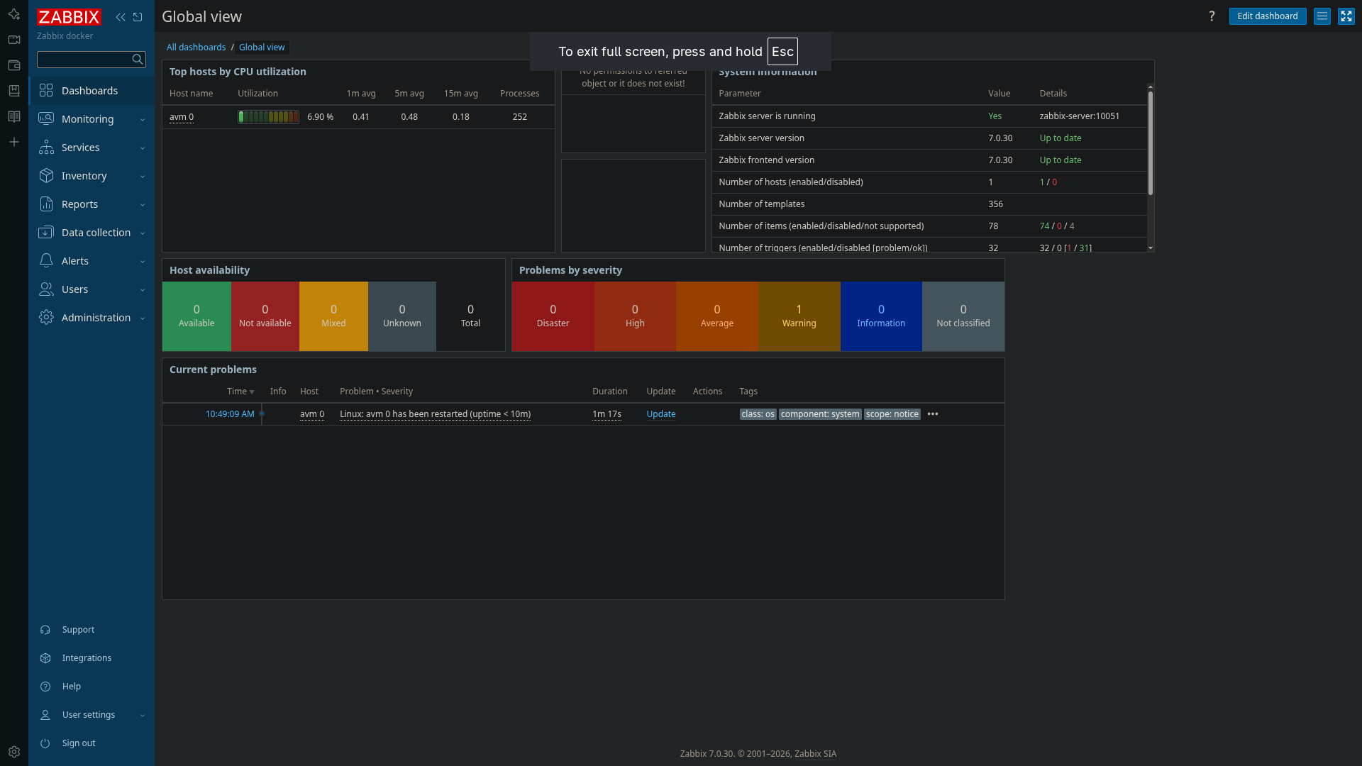The height and width of the screenshot is (766, 1362).
Task: Open the Monitoring menu label
Action: click(87, 119)
